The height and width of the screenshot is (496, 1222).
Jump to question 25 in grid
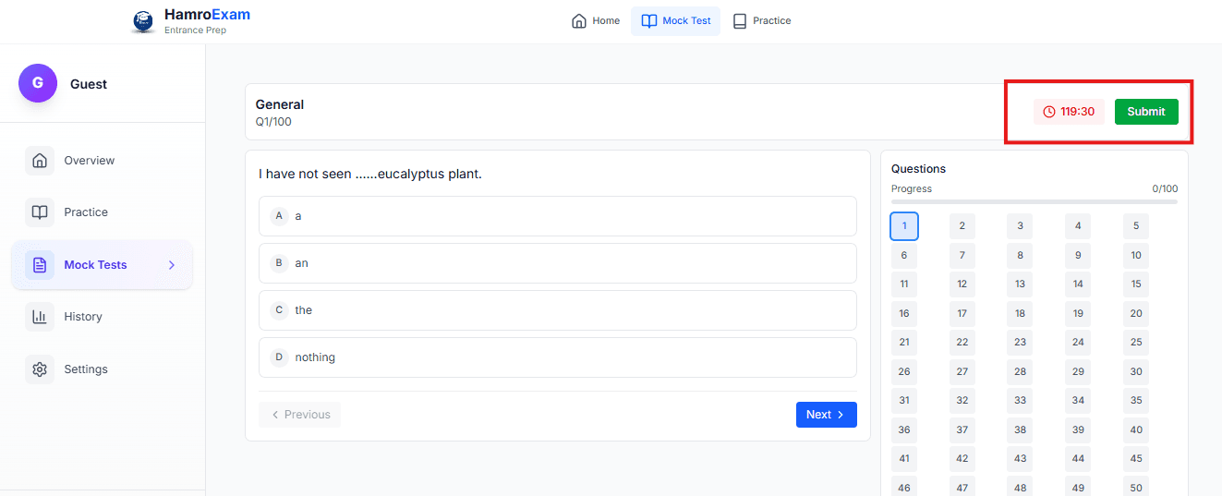coord(1136,343)
